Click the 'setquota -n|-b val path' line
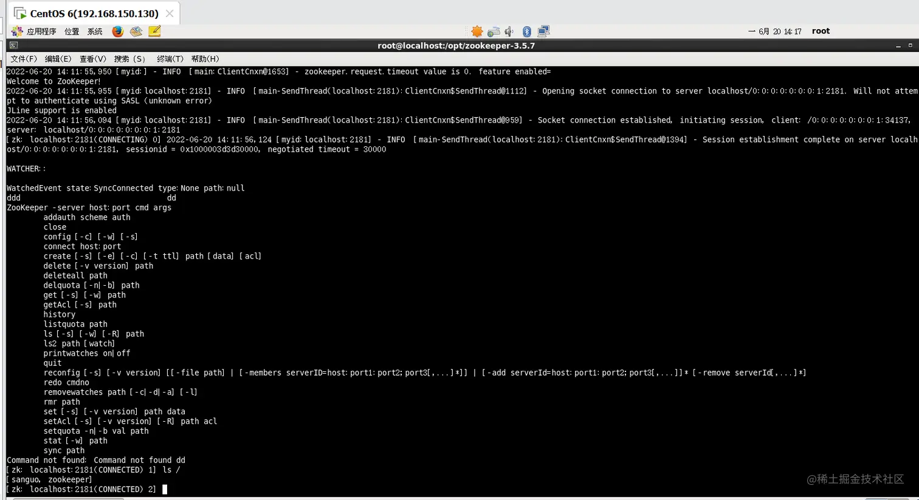The height and width of the screenshot is (500, 919). pyautogui.click(x=96, y=431)
